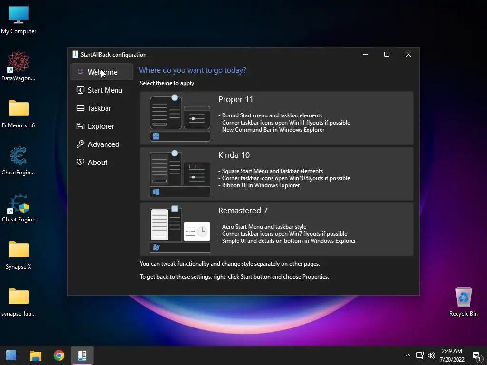The height and width of the screenshot is (365, 487).
Task: Click the Proper 11 theme preview thumbnail
Action: click(180, 118)
